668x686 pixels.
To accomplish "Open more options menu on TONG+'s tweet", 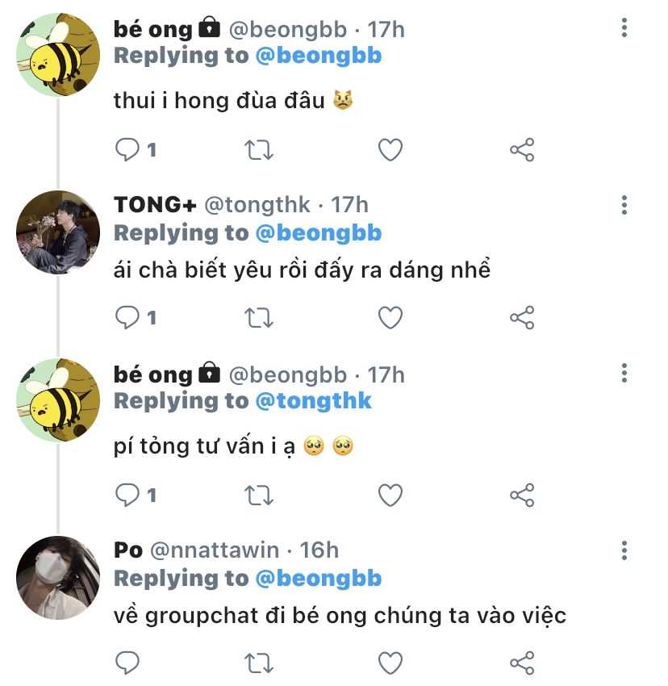I will pyautogui.click(x=624, y=204).
